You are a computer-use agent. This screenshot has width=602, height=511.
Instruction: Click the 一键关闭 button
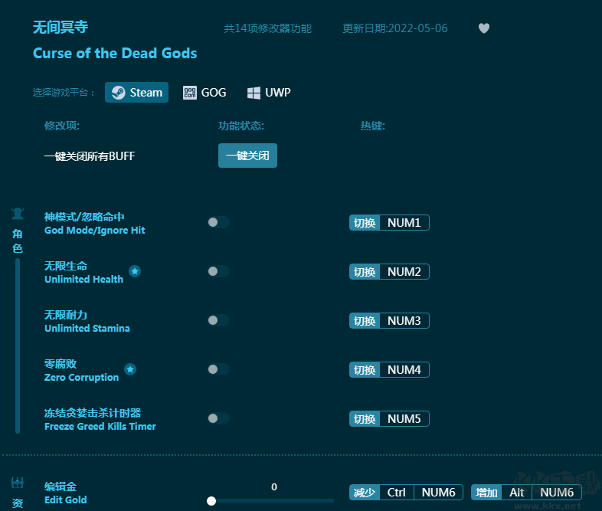click(247, 156)
